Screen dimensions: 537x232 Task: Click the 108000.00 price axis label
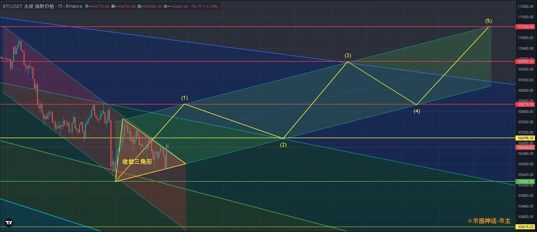[526, 112]
